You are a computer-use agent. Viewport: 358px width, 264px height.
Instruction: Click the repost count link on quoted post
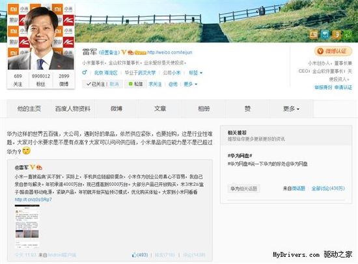click(165, 255)
